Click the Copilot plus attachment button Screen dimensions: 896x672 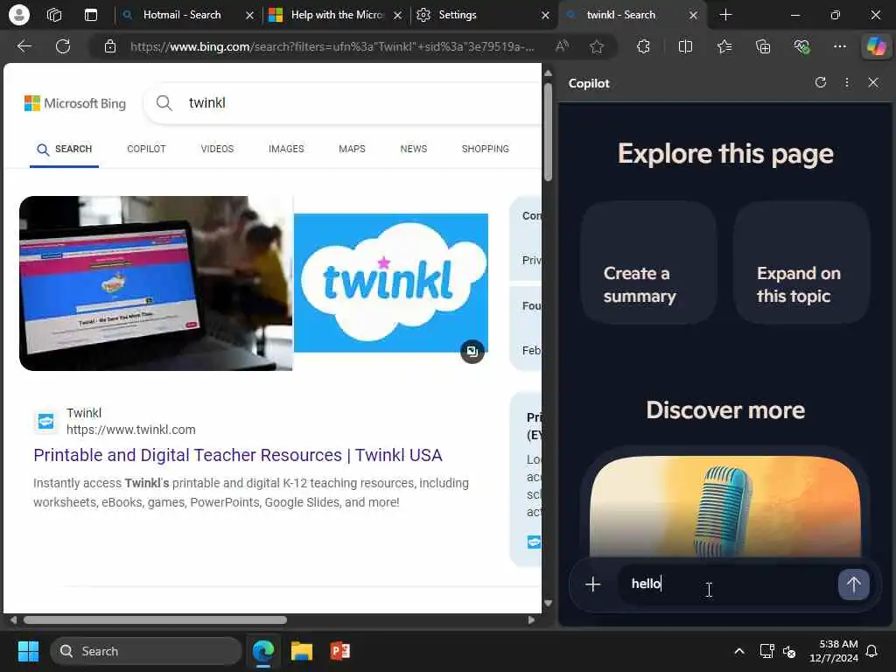tap(593, 584)
